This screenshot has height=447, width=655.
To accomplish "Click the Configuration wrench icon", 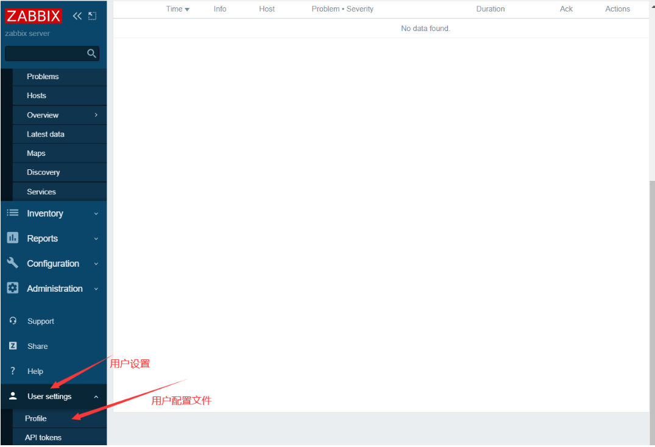I will point(13,263).
